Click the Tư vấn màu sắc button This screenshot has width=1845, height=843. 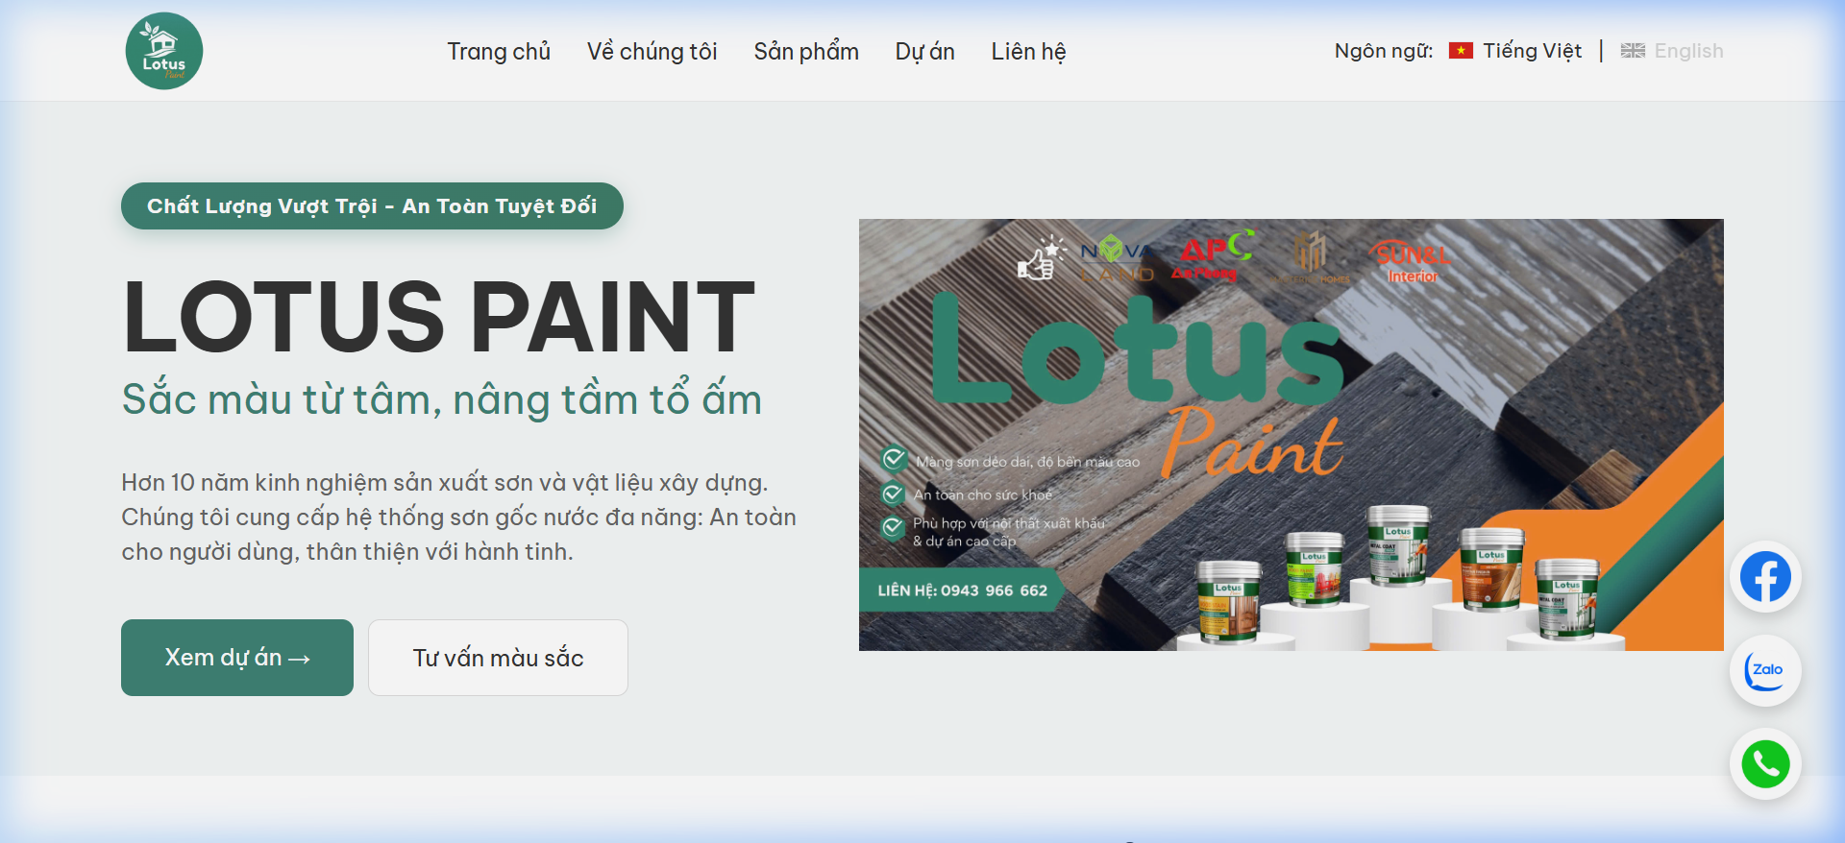tap(498, 658)
